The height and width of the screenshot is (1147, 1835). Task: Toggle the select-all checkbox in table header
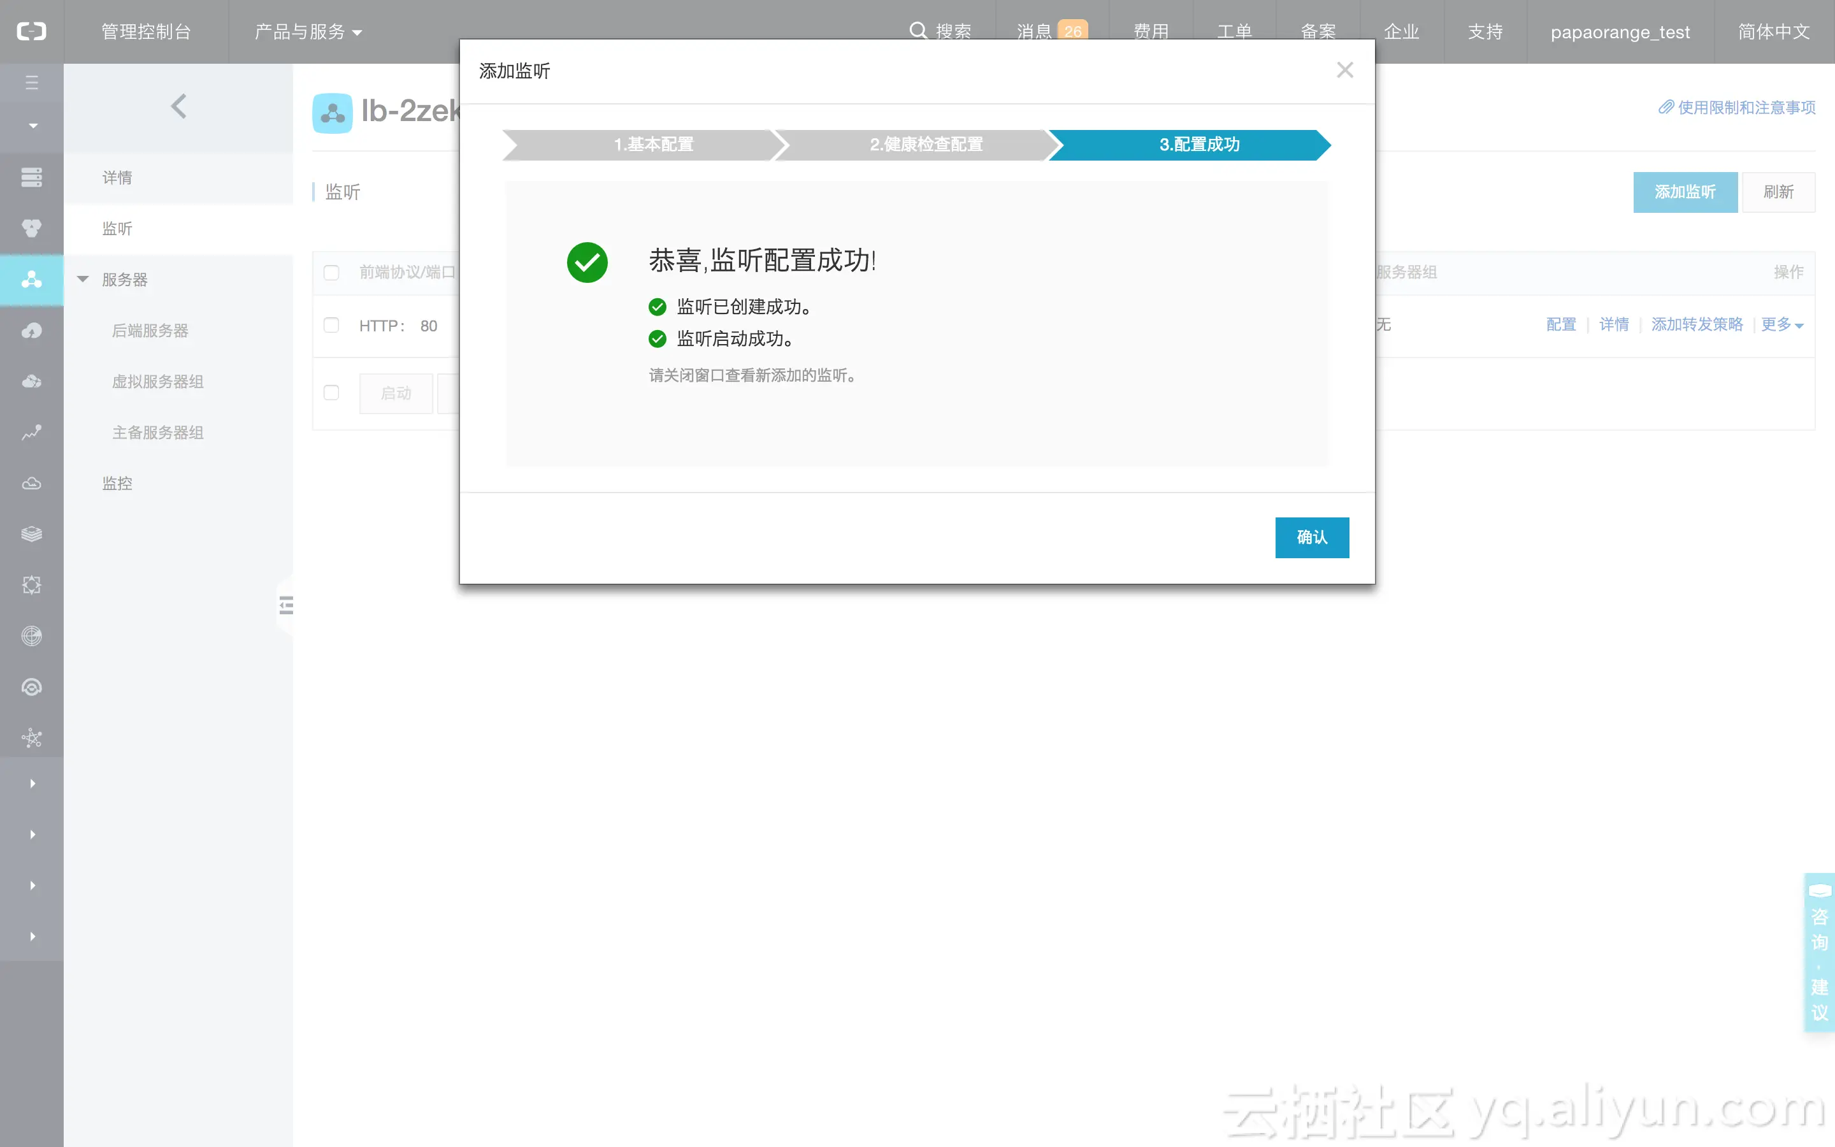pos(331,271)
